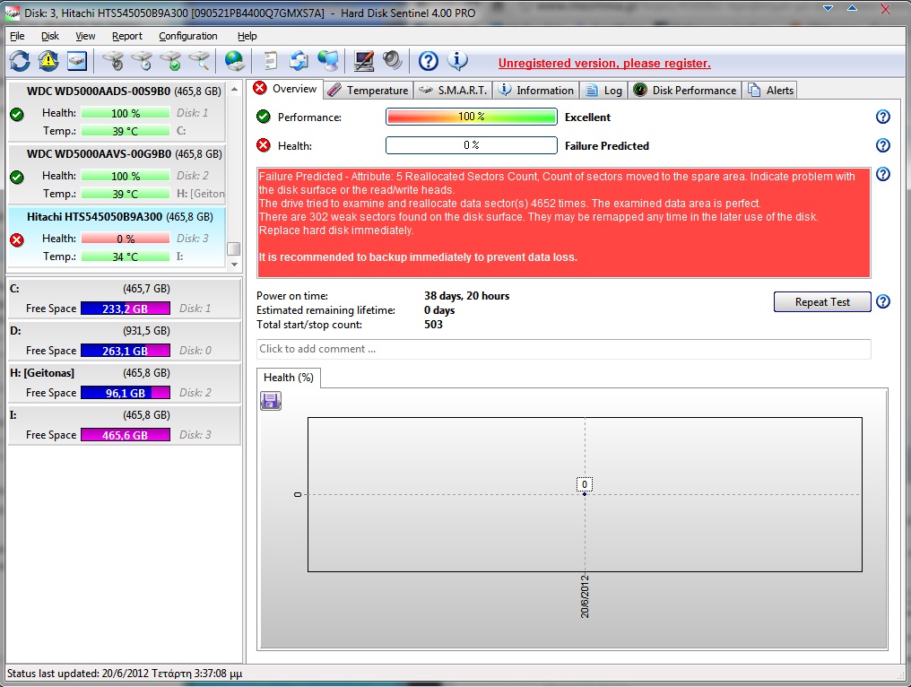Click the blue question mark help toolbar icon
The height and width of the screenshot is (687, 911).
[429, 60]
